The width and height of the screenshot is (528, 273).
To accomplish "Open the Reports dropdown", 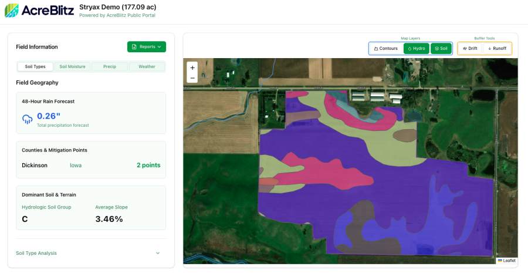I will point(147,47).
